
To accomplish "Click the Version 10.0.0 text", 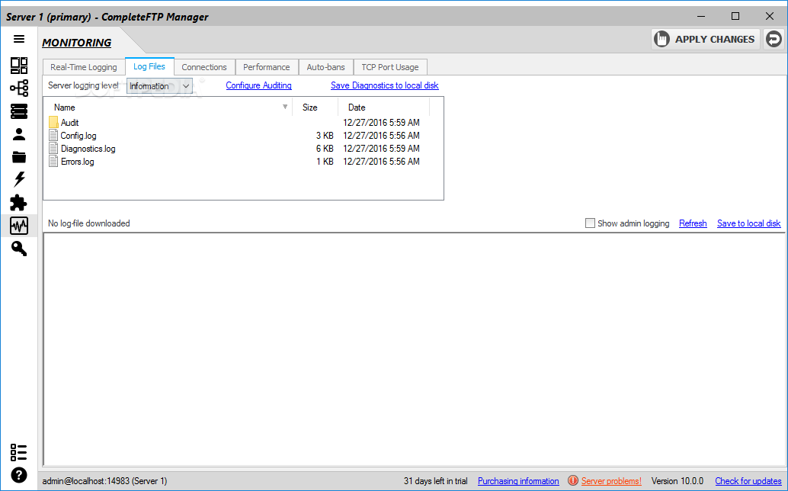I will click(x=677, y=481).
